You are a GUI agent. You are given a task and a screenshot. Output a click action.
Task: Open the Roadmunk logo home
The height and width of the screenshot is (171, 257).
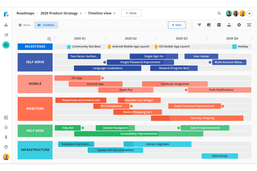(x=6, y=14)
